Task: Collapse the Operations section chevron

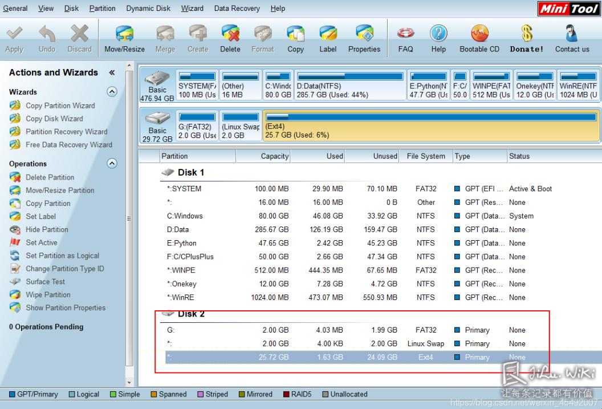Action: 112,163
